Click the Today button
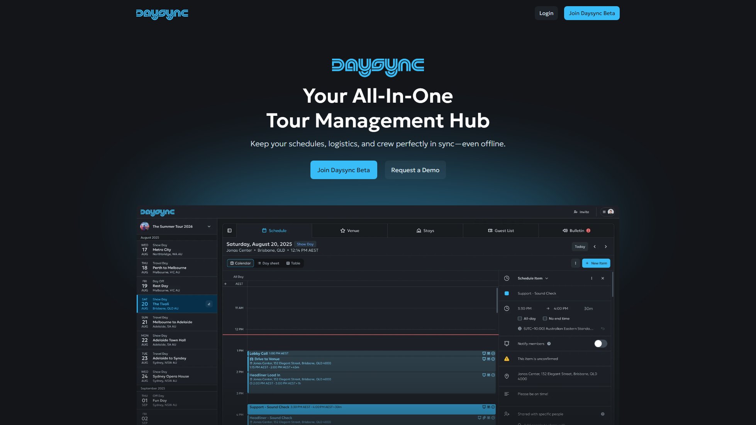 [580, 246]
